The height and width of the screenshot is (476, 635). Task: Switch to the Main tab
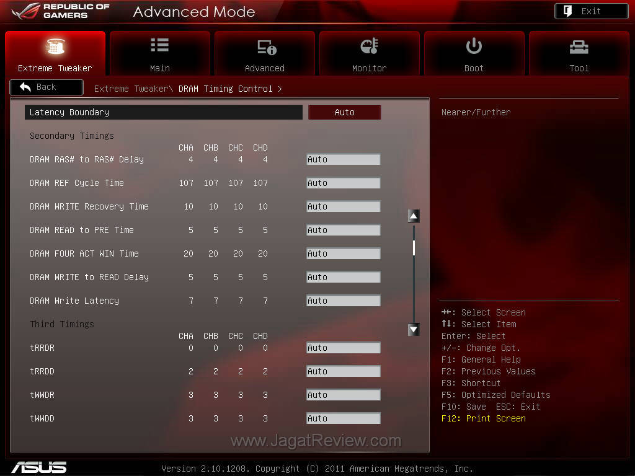click(160, 53)
